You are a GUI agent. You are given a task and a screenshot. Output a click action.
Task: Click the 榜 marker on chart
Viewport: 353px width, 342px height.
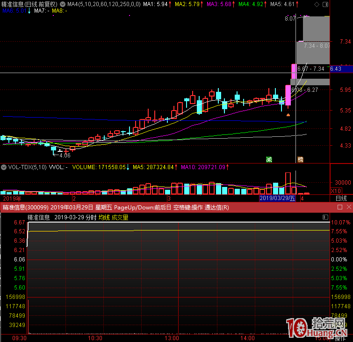[301, 159]
